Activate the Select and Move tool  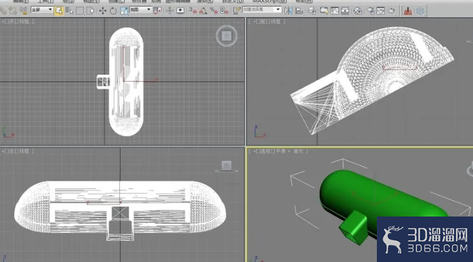(x=103, y=11)
